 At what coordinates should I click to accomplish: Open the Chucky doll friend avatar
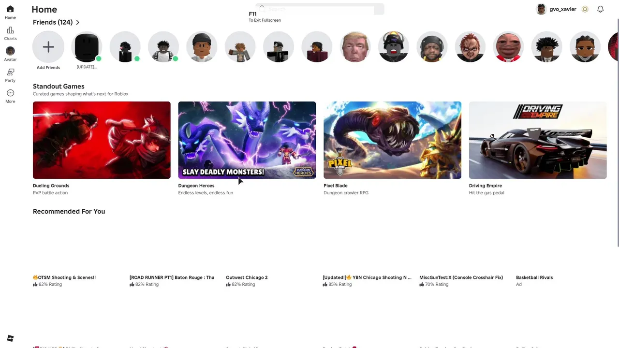(470, 47)
